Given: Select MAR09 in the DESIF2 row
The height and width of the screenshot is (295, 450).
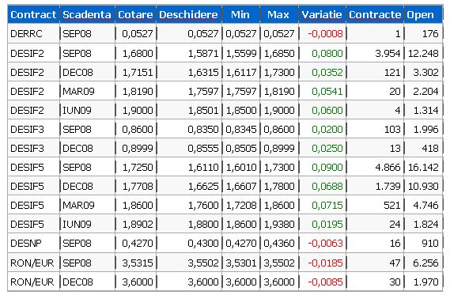Looking at the screenshot, I should click(x=78, y=91).
